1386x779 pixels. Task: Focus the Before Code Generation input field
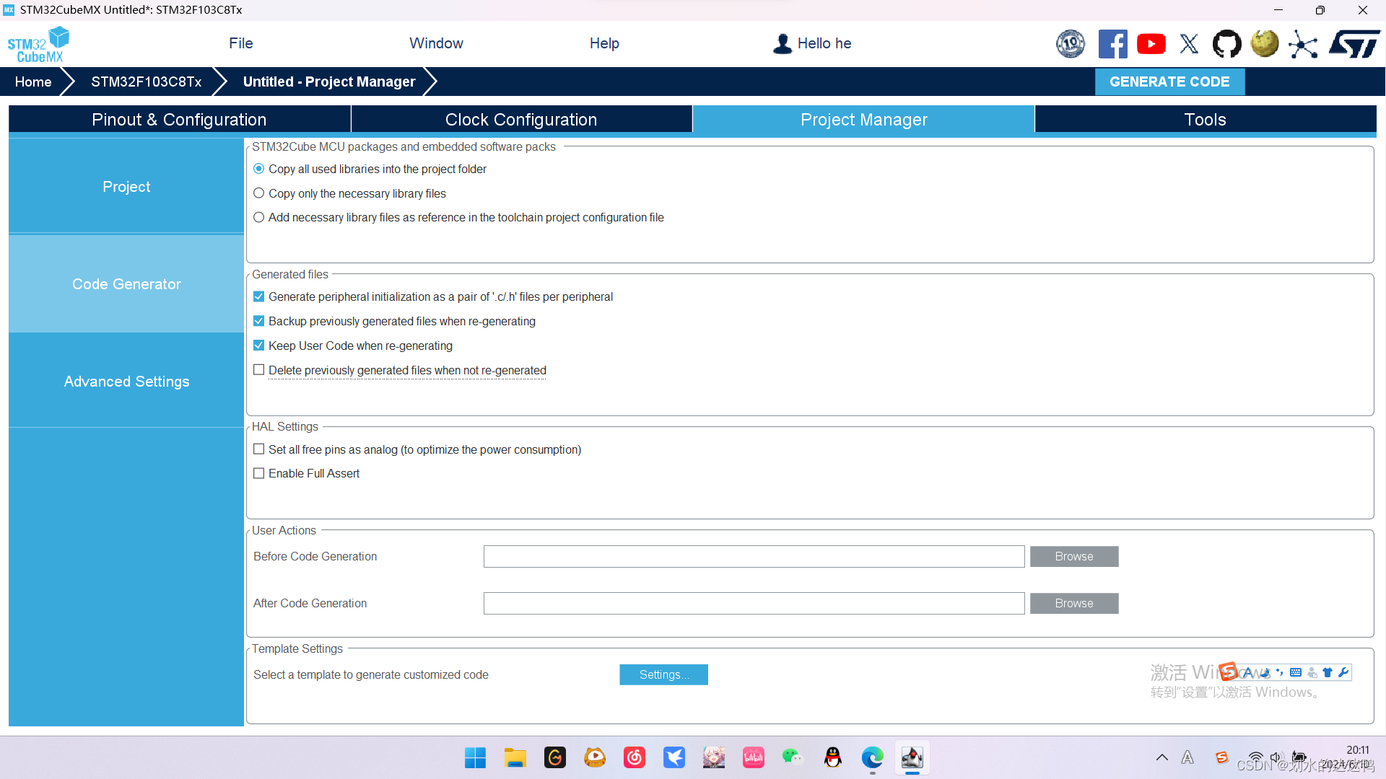coord(754,557)
